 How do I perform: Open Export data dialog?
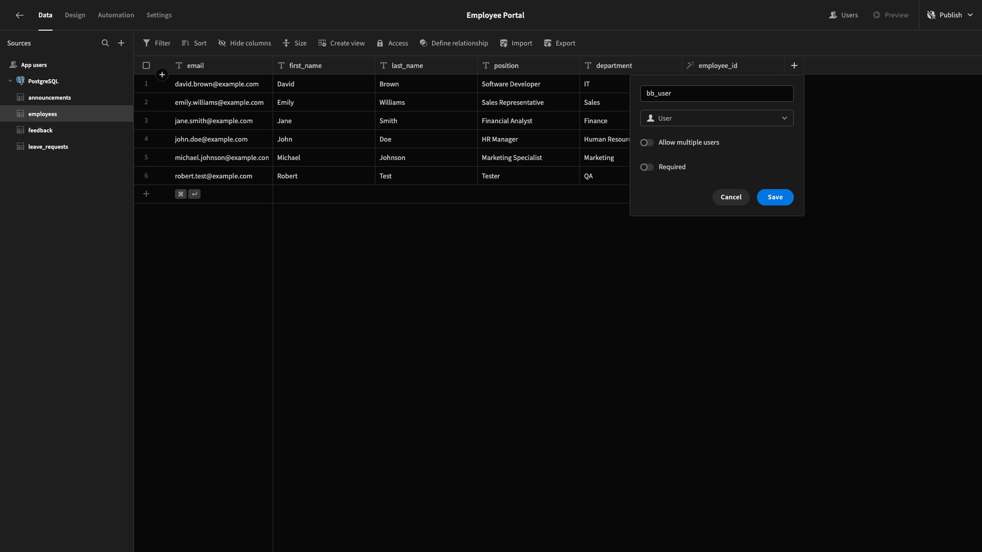(560, 43)
